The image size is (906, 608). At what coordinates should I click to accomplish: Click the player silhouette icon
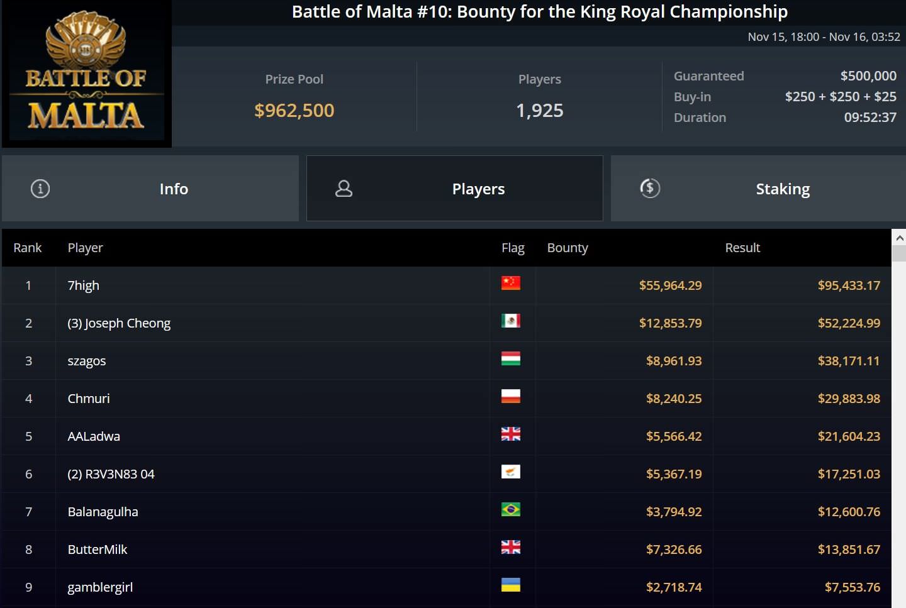click(x=344, y=189)
